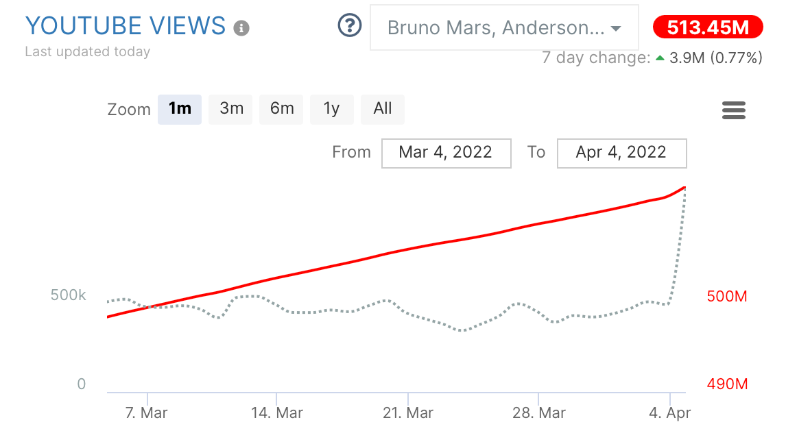
Task: Open the question mark help icon
Action: pos(350,27)
